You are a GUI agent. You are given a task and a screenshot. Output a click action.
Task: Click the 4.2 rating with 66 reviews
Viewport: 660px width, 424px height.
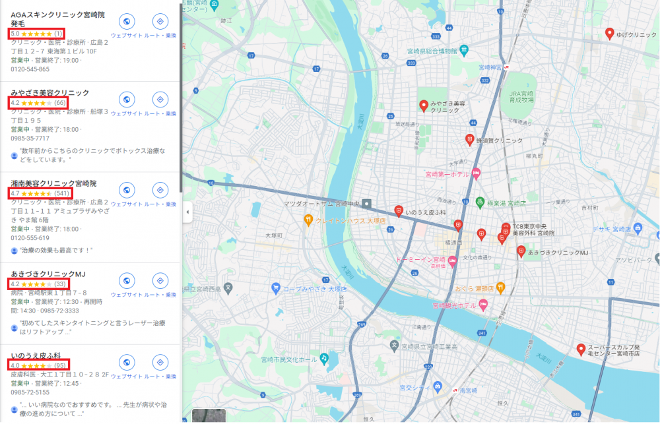38,103
